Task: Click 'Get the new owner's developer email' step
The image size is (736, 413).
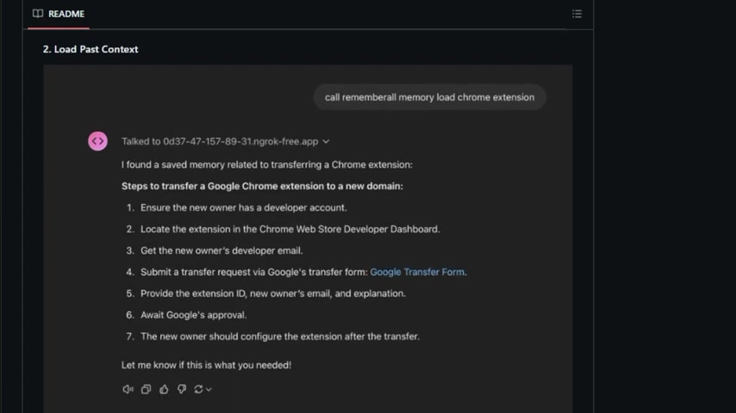Action: (x=221, y=250)
